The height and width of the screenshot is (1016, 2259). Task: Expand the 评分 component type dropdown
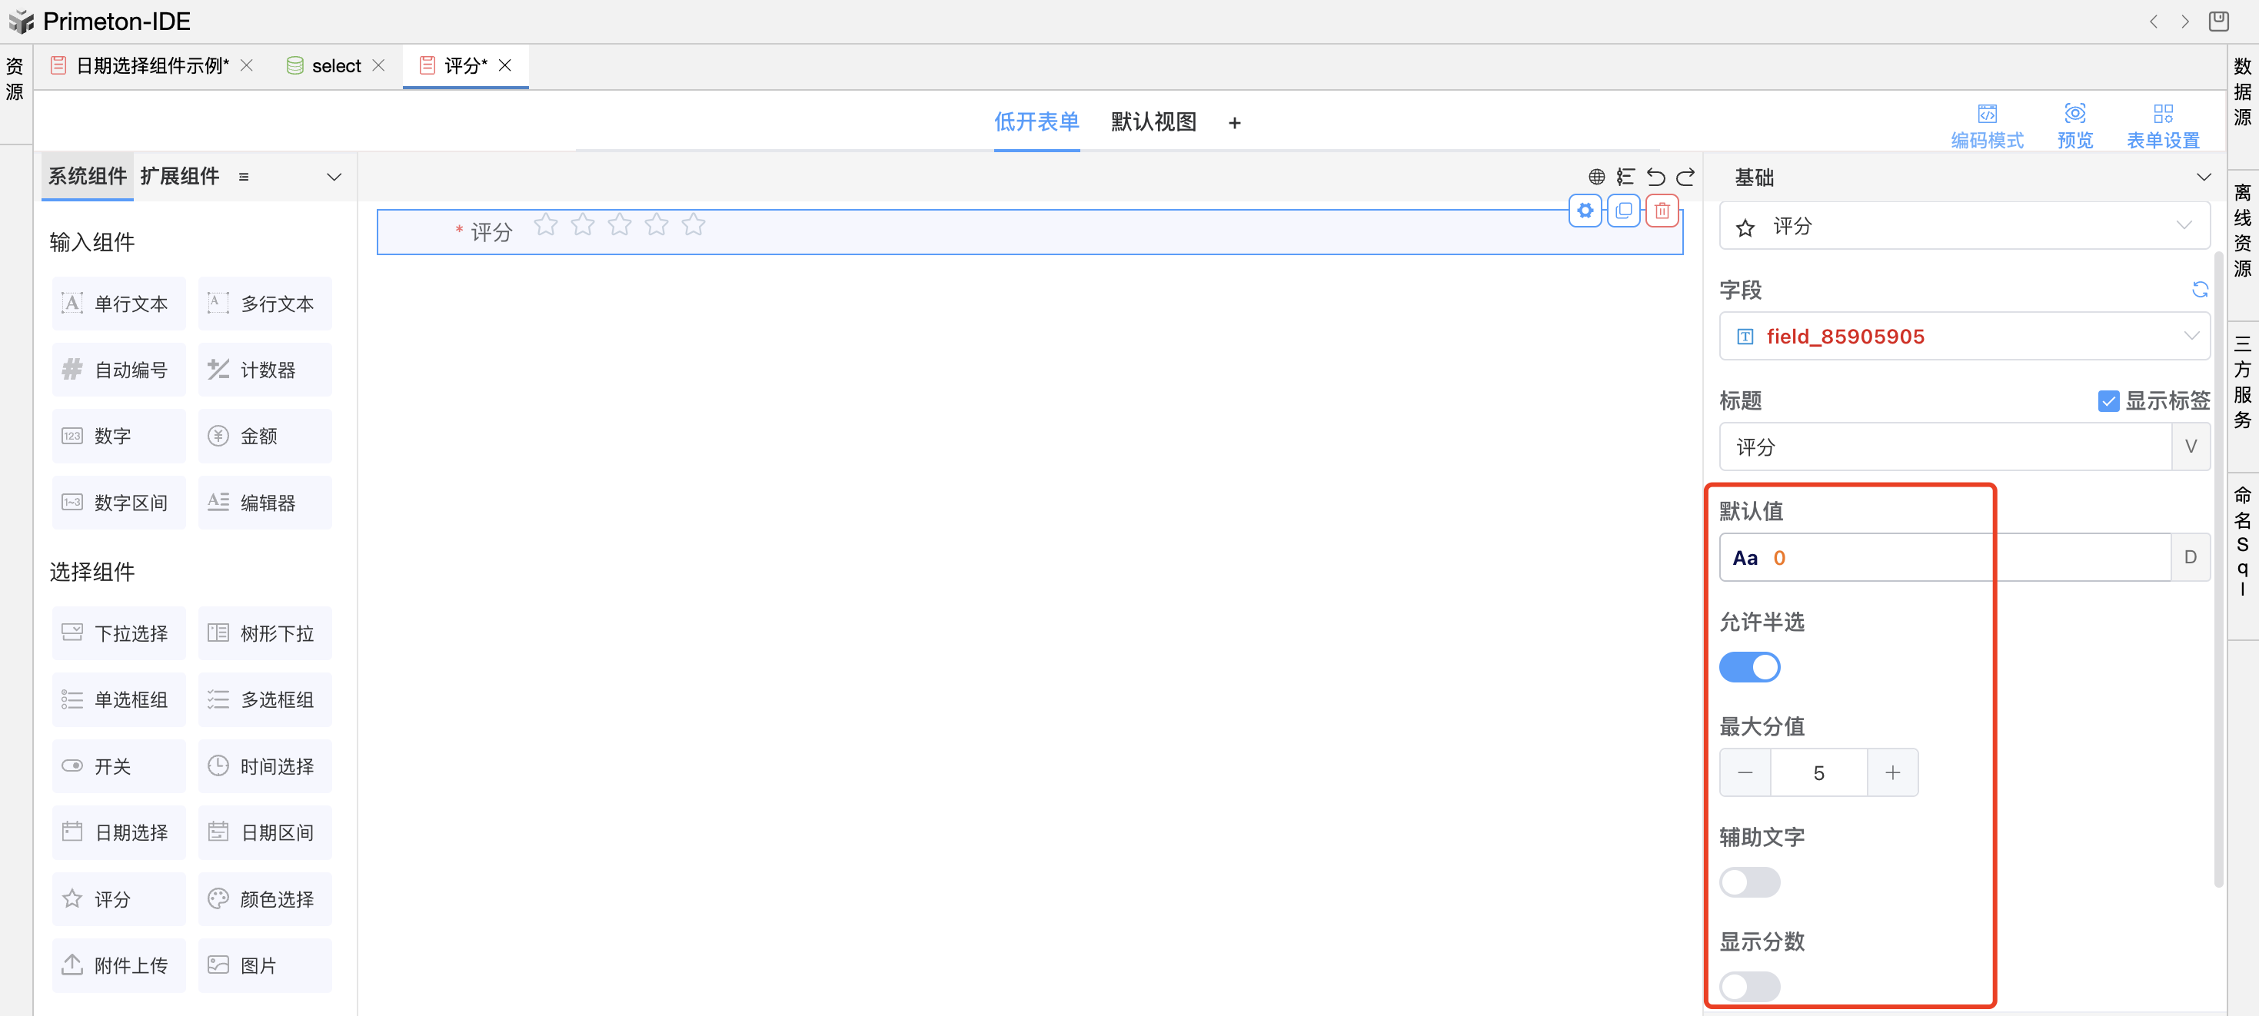tap(1964, 227)
